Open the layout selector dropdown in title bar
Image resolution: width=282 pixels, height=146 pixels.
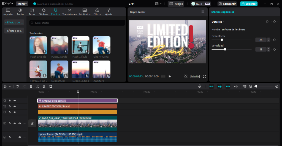click(x=158, y=4)
